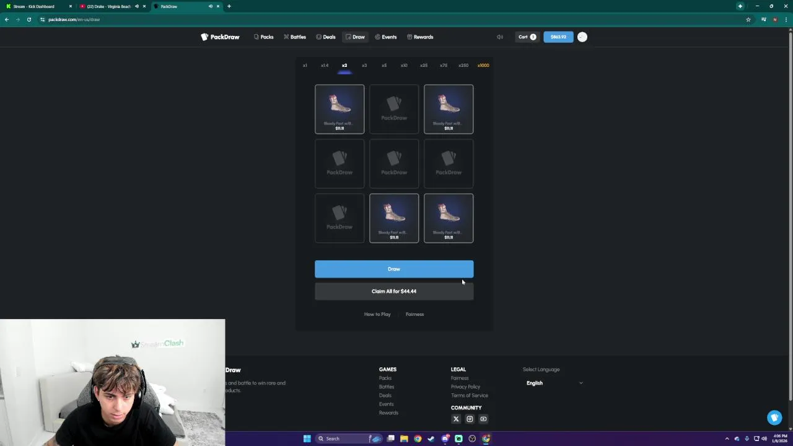The image size is (793, 446).
Task: Open the Events page
Action: click(386, 37)
